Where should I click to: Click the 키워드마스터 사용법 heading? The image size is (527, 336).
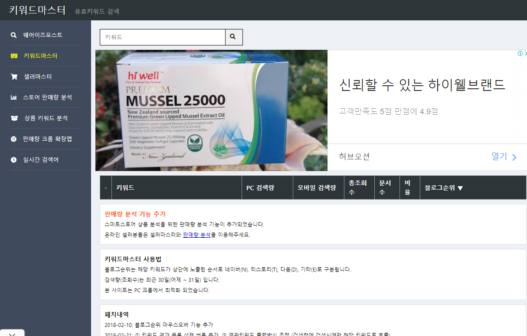click(x=133, y=259)
